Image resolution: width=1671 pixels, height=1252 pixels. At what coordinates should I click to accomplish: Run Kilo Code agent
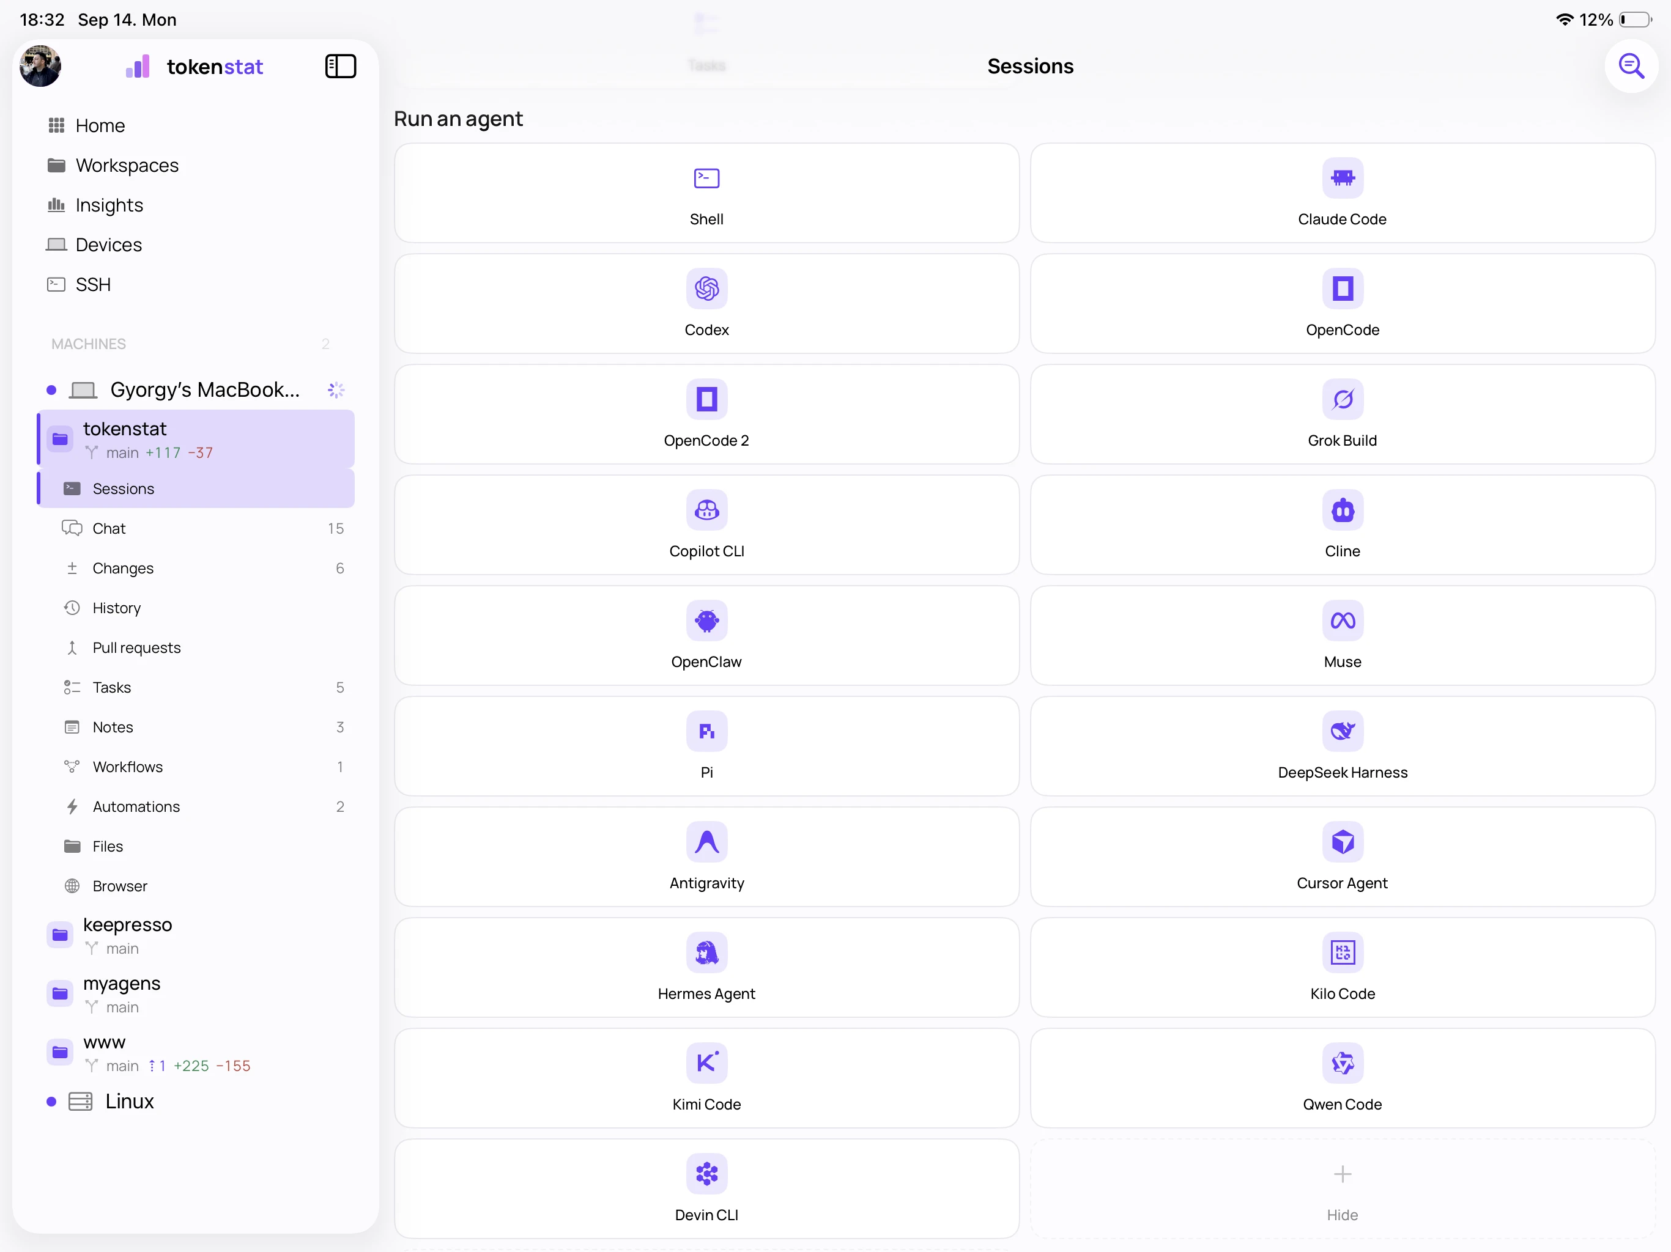(x=1343, y=967)
